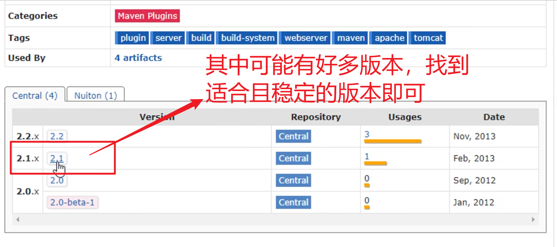Image resolution: width=557 pixels, height=247 pixels.
Task: Click the maven tag
Action: (x=351, y=38)
